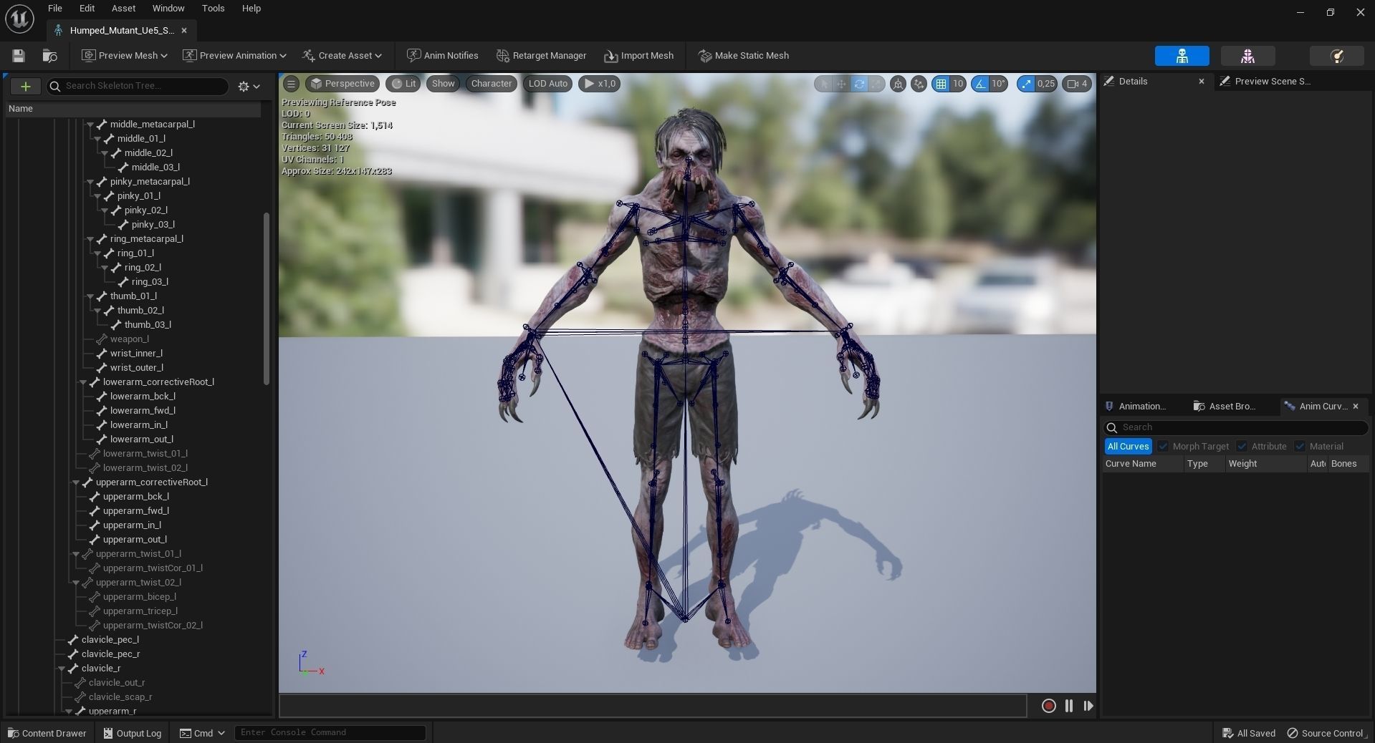This screenshot has width=1375, height=743.
Task: Open the Character viewport menu button
Action: [491, 84]
